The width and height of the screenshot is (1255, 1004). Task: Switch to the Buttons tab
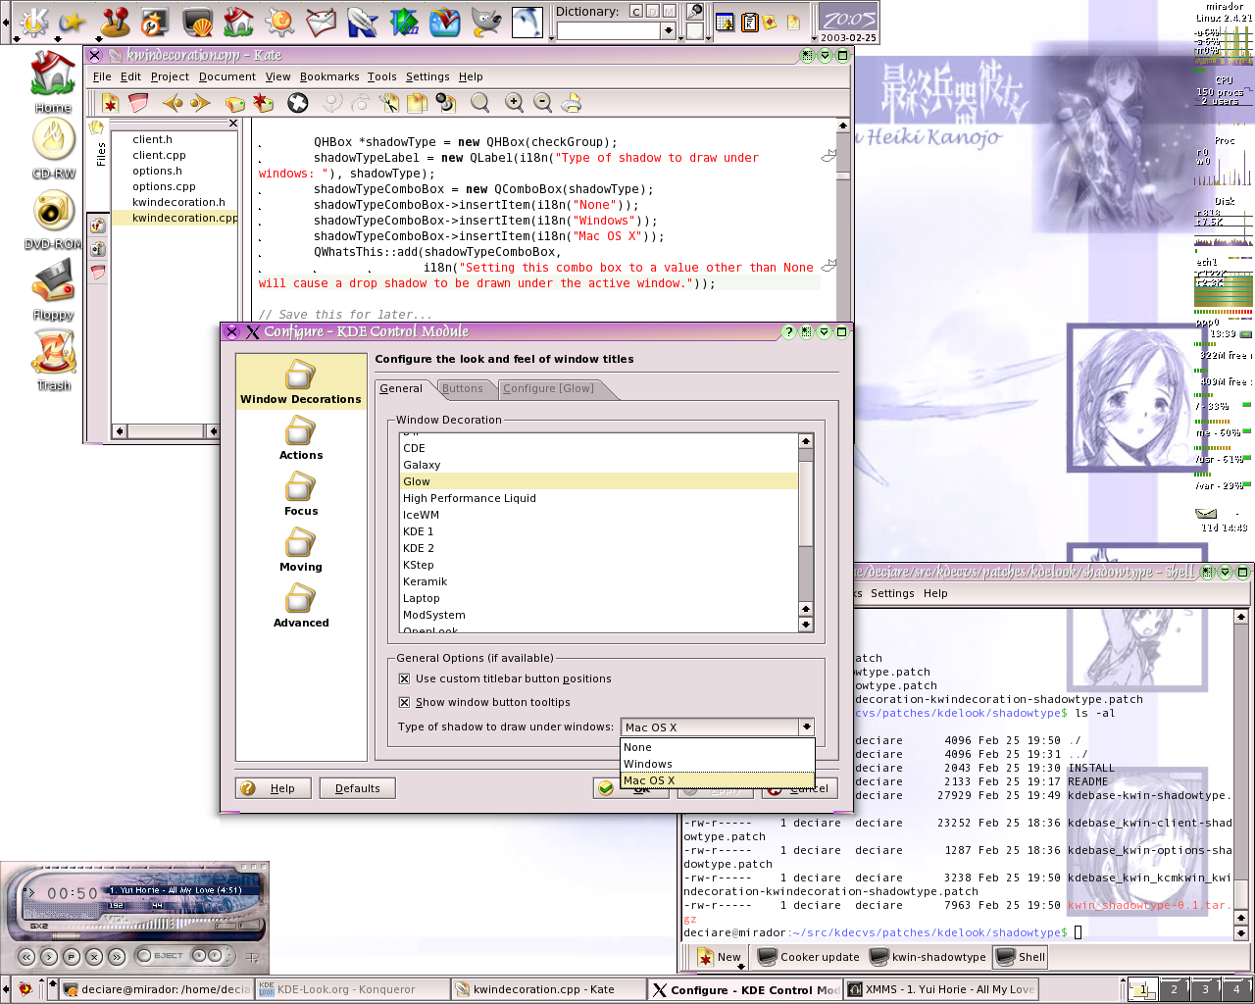[x=463, y=388]
